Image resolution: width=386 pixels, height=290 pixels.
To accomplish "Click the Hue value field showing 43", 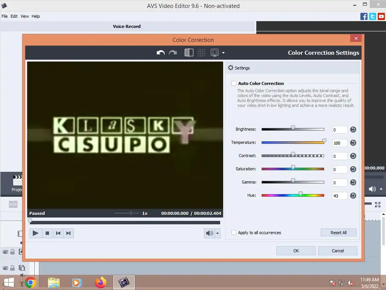I will pos(340,196).
